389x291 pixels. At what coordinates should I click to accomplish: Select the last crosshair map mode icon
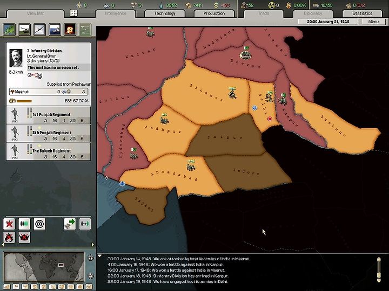click(89, 287)
